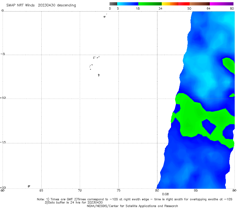The width and height of the screenshot is (237, 208).
Task: Click the last colorbar label at the purple end
Action: pos(232,9)
